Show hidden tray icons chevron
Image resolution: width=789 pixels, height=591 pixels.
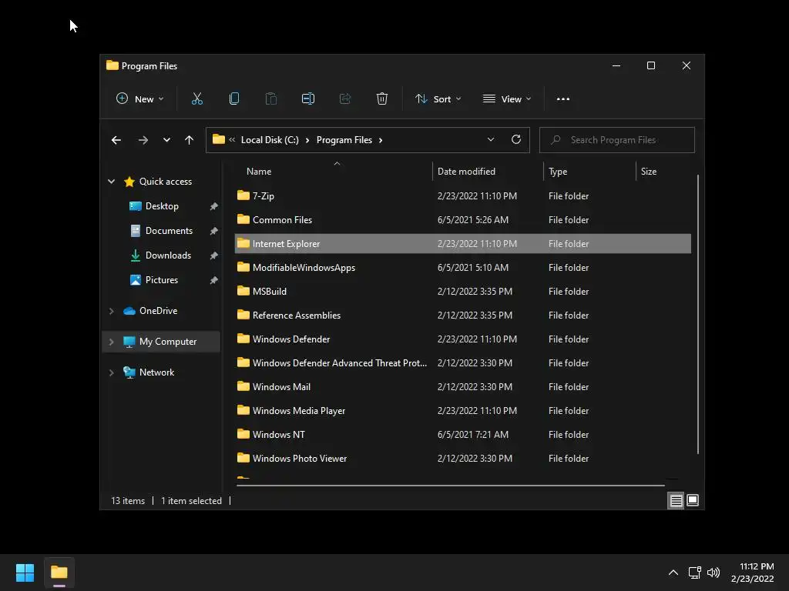673,573
